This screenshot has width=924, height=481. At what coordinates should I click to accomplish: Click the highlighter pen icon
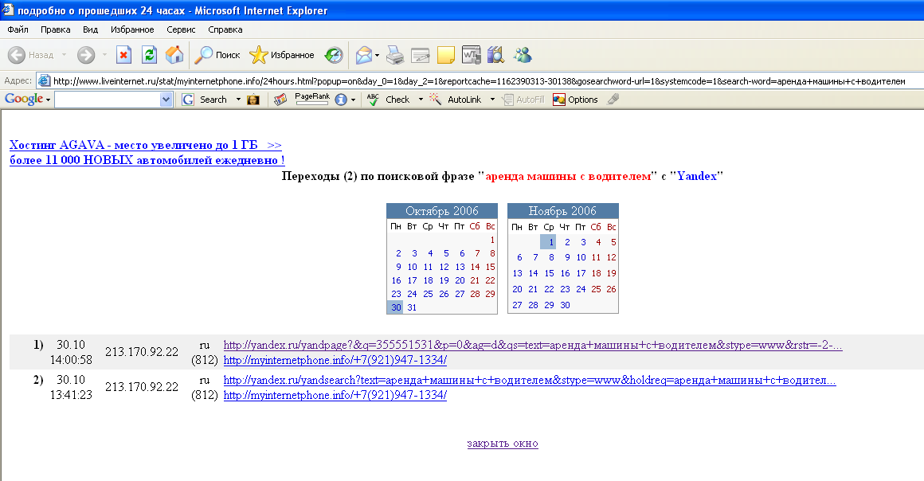click(x=613, y=100)
